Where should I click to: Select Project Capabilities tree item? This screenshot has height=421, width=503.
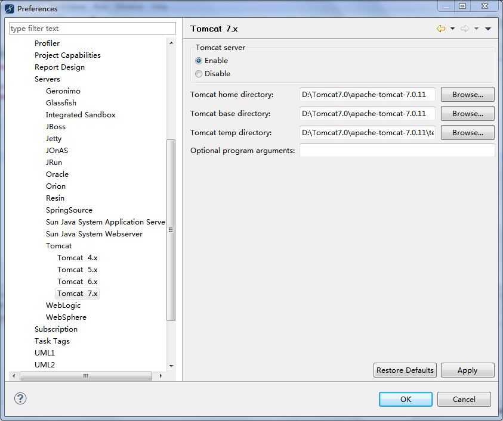[x=67, y=55]
